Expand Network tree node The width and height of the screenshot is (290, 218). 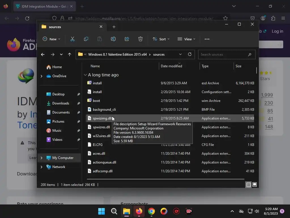pos(41,167)
